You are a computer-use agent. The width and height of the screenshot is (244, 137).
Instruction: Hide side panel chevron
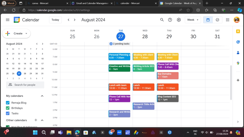[x=238, y=122]
